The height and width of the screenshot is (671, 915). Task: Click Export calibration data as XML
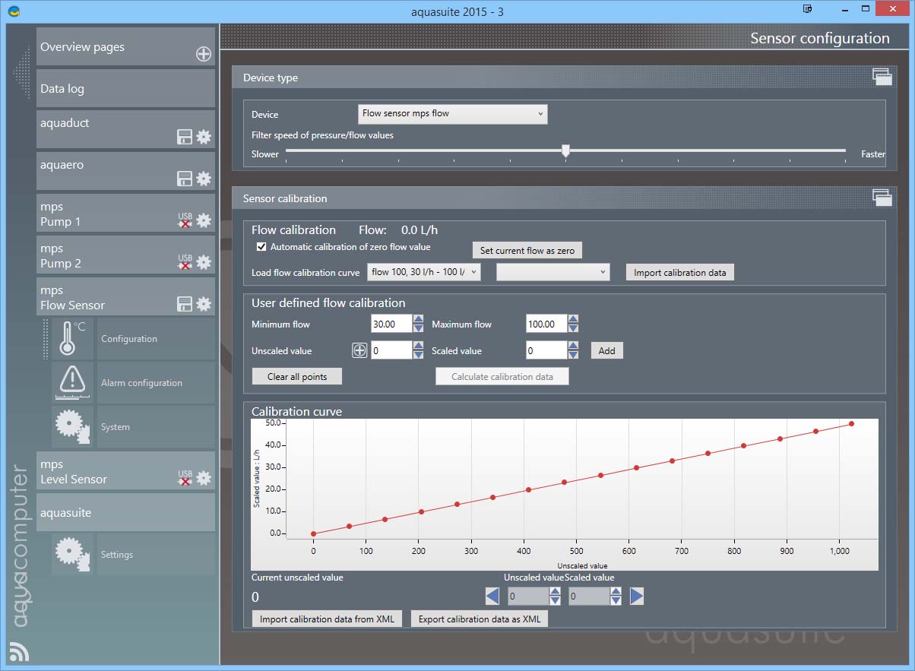[480, 619]
